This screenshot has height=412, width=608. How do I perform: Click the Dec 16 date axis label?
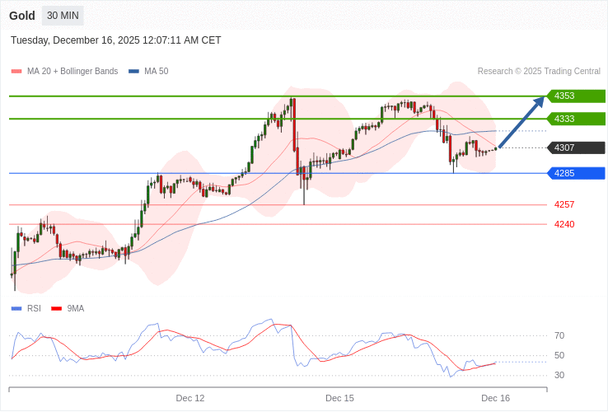coord(496,398)
